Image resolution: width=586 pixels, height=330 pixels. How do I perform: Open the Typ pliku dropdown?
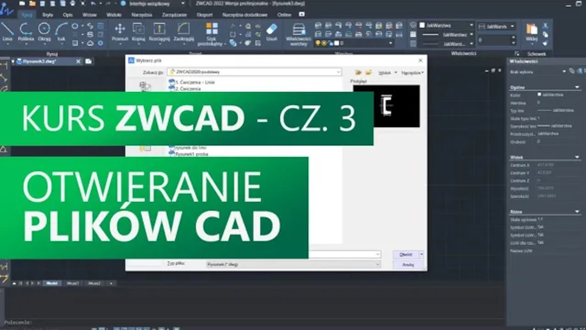378,264
